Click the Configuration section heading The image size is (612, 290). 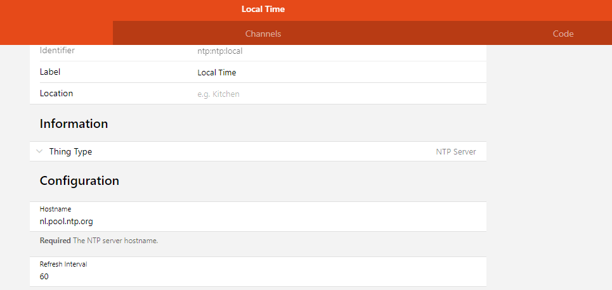coord(79,180)
